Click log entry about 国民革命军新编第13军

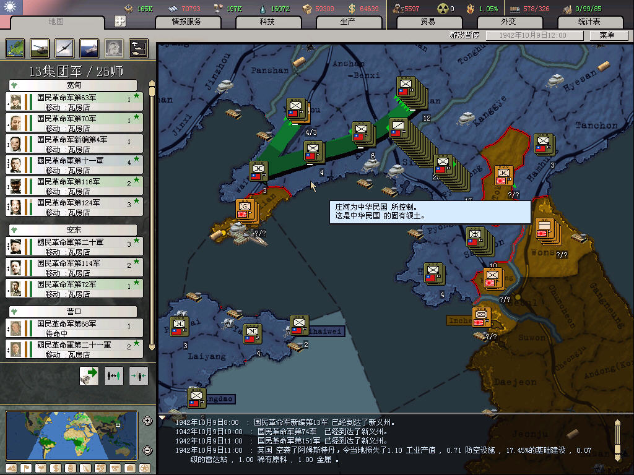(285, 422)
